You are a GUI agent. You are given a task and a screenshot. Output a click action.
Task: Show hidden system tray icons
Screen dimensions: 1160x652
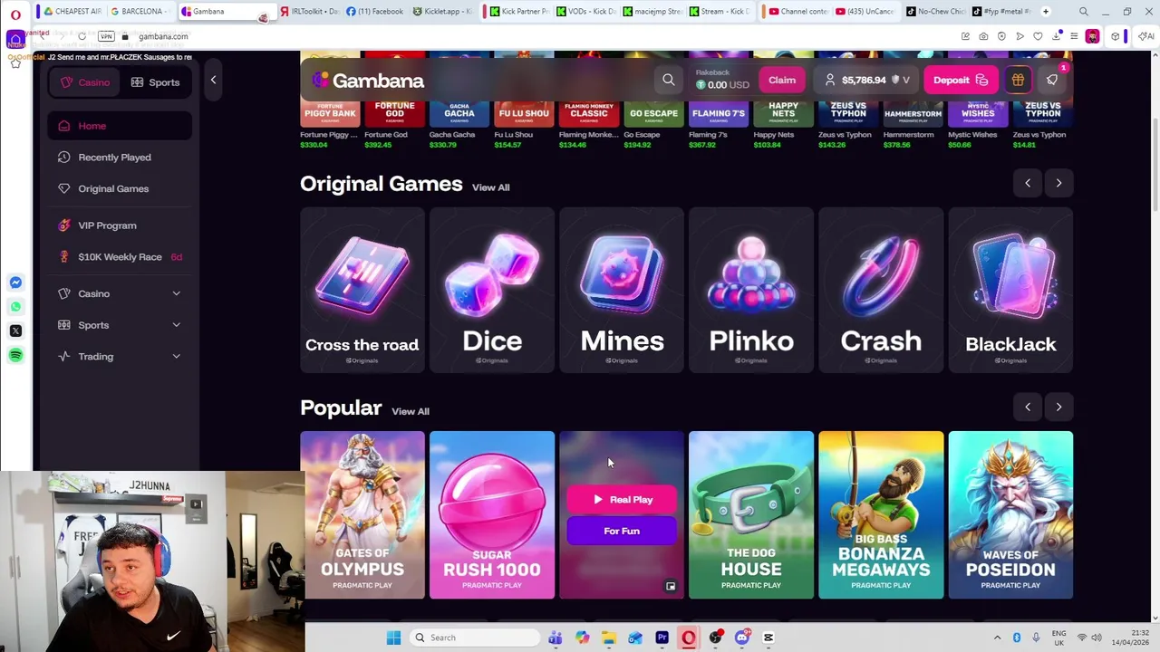click(x=997, y=638)
